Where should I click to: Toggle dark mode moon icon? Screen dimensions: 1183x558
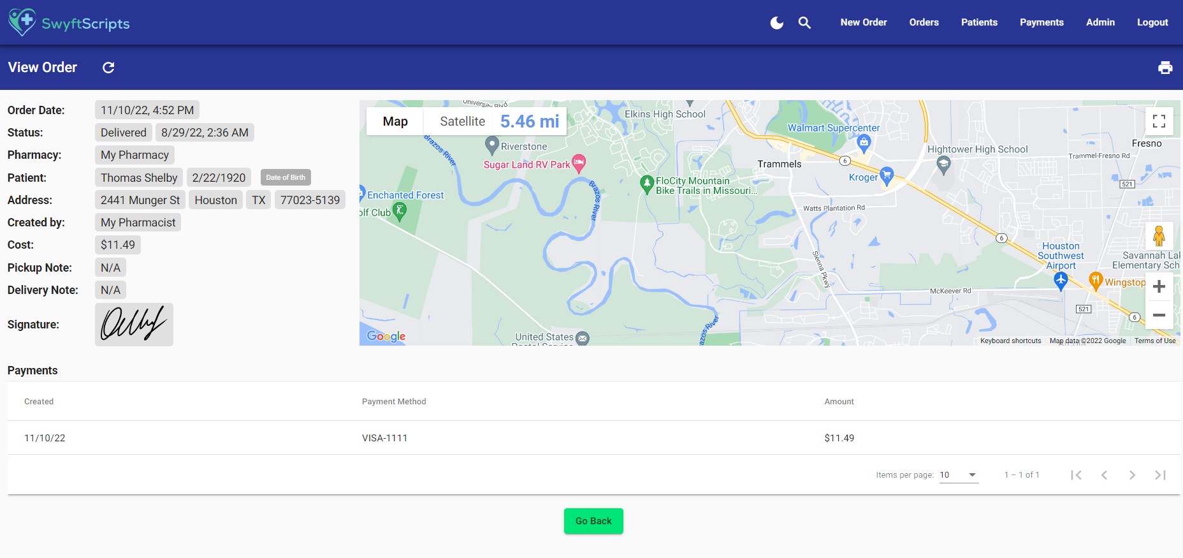[x=776, y=23]
